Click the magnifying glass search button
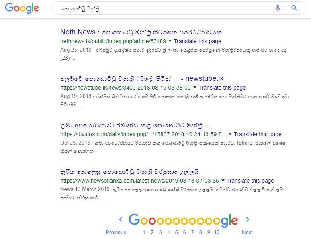The width and height of the screenshot is (311, 239). coord(295,8)
